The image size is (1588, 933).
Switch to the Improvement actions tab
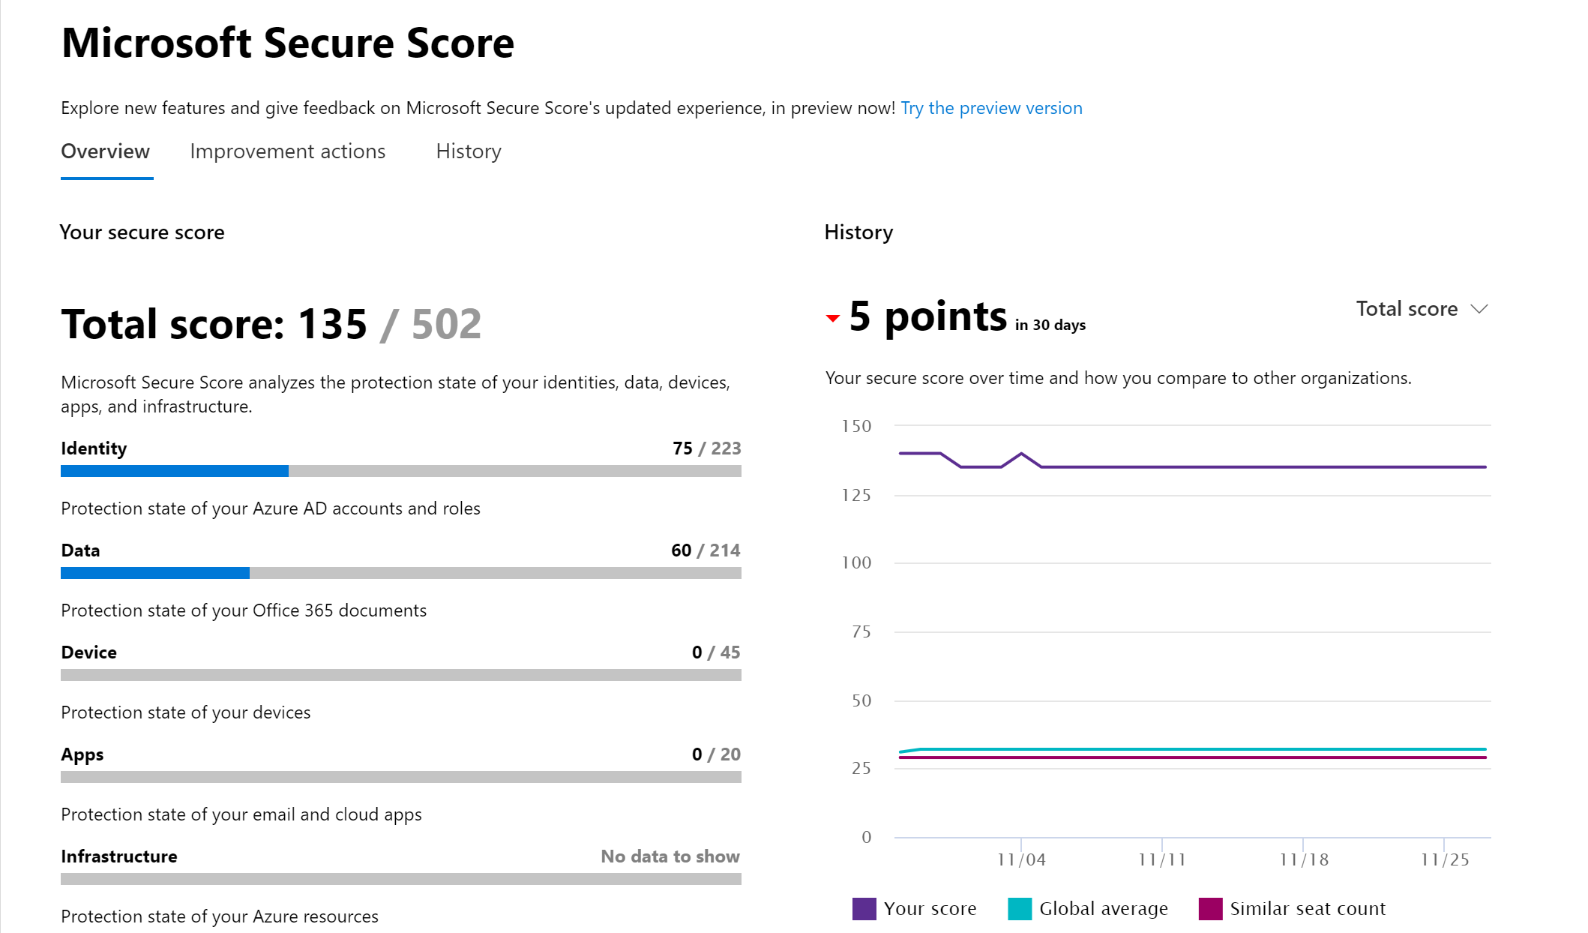click(x=288, y=151)
